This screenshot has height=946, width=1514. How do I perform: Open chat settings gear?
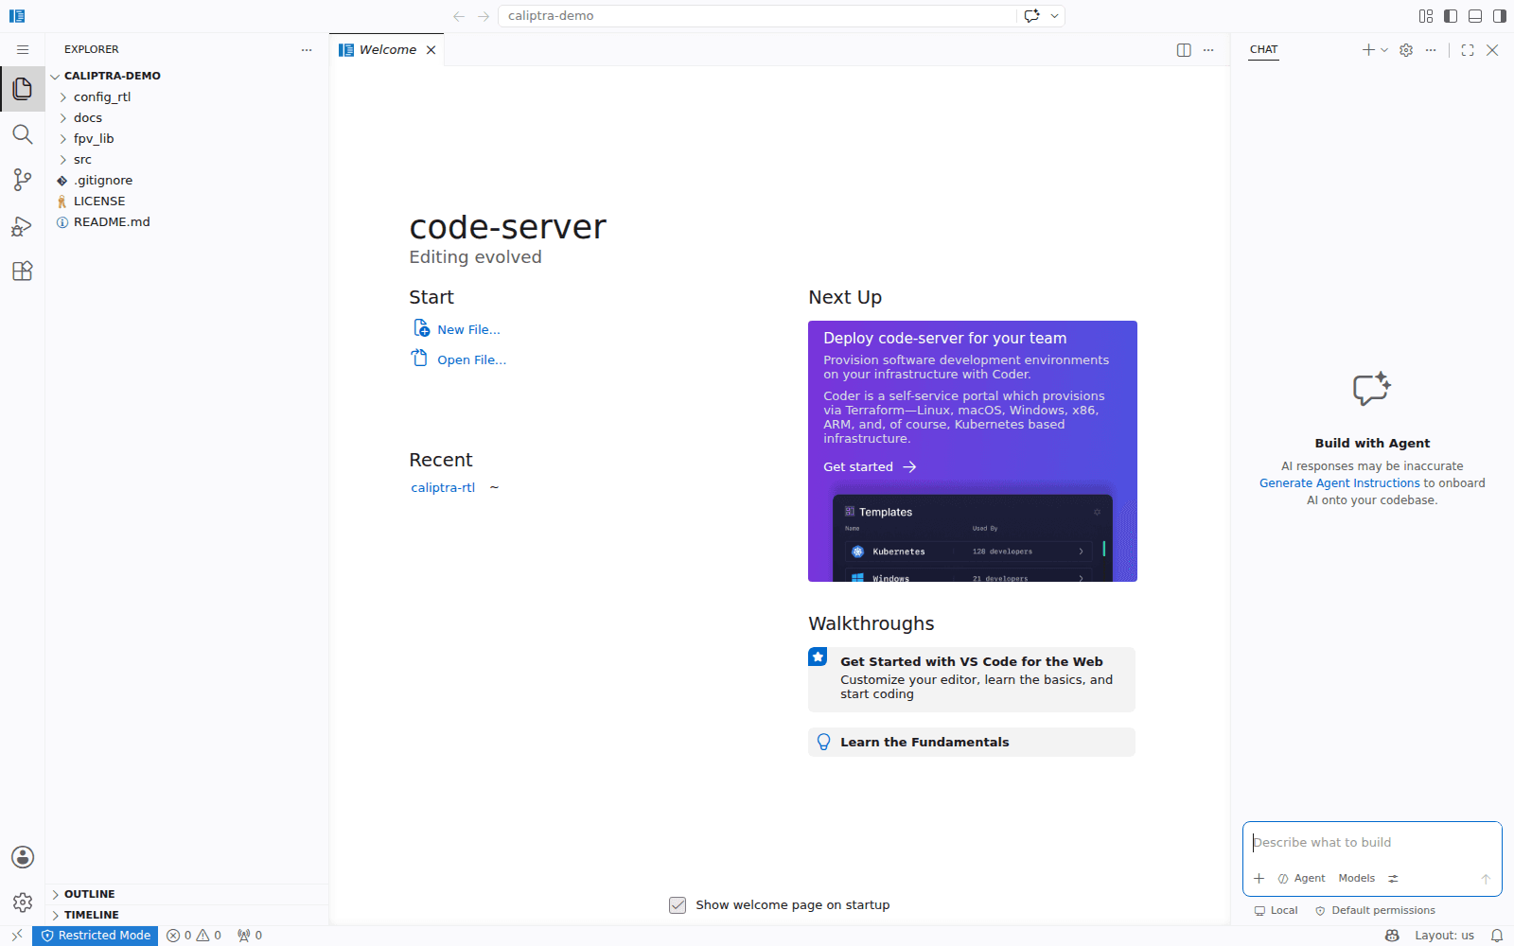pyautogui.click(x=1406, y=50)
